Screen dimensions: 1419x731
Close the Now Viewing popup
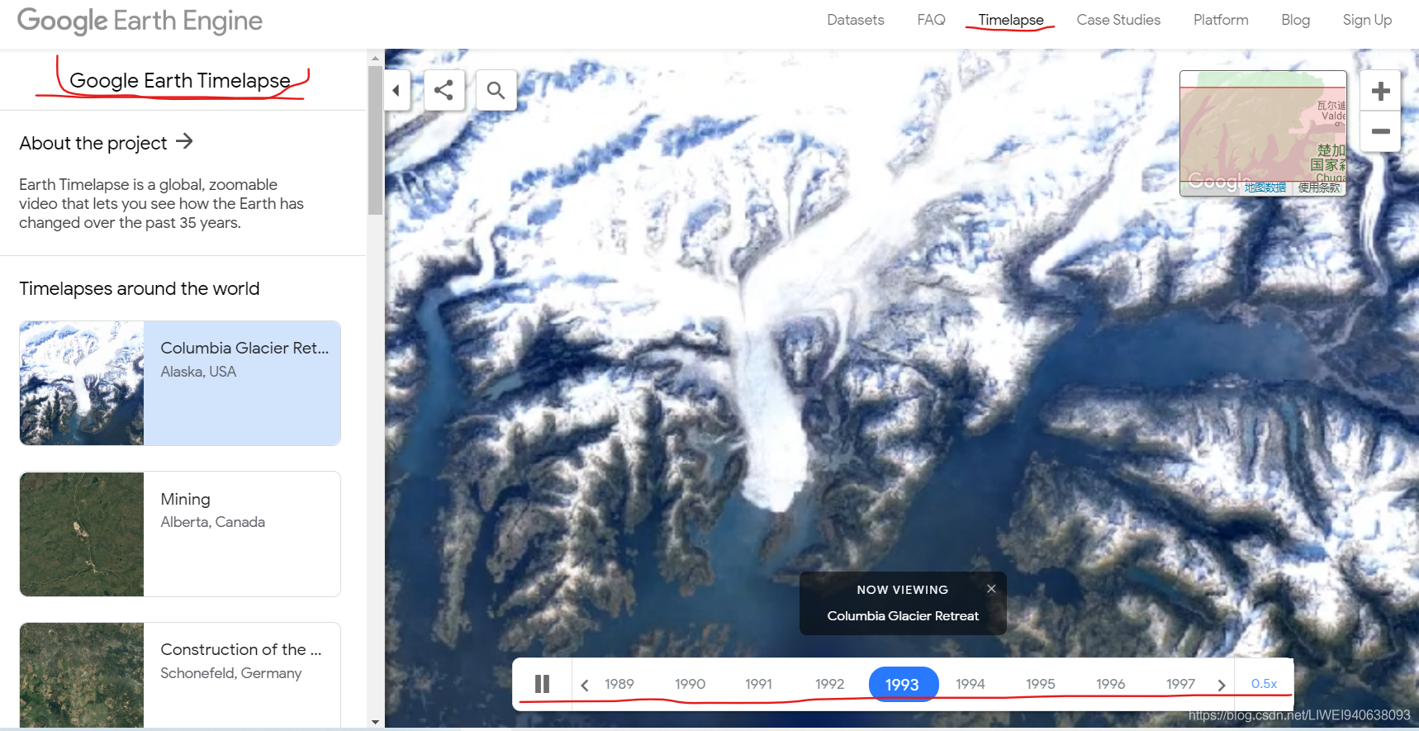click(991, 588)
